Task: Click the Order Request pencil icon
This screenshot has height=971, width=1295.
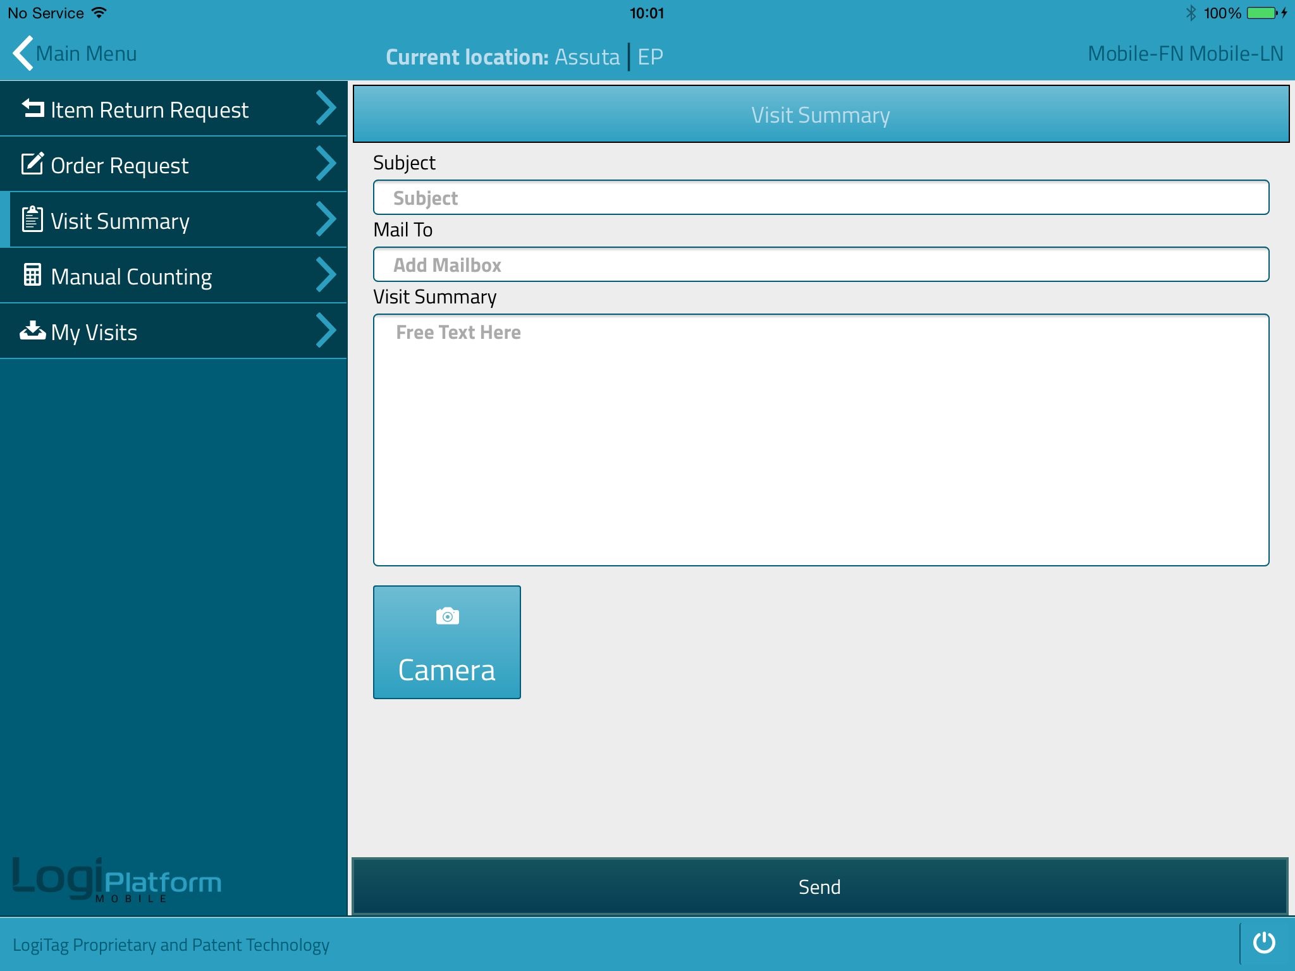Action: pos(32,164)
